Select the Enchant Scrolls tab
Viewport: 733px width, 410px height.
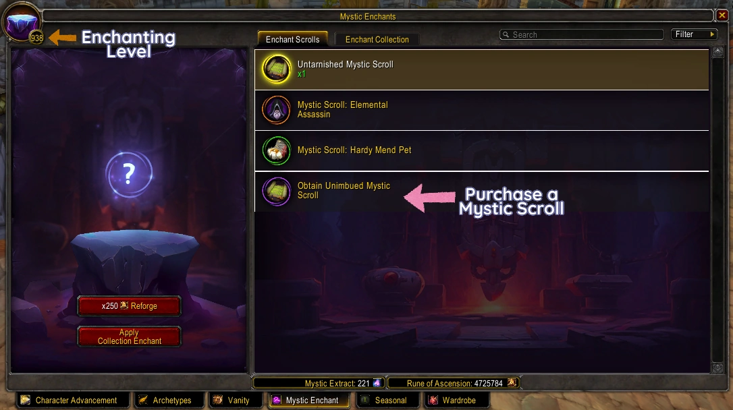click(x=293, y=39)
